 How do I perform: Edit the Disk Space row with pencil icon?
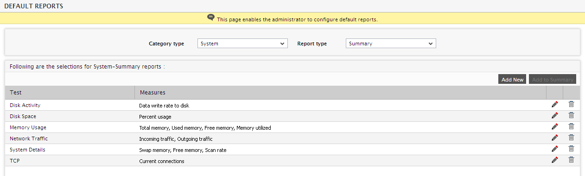tap(555, 116)
